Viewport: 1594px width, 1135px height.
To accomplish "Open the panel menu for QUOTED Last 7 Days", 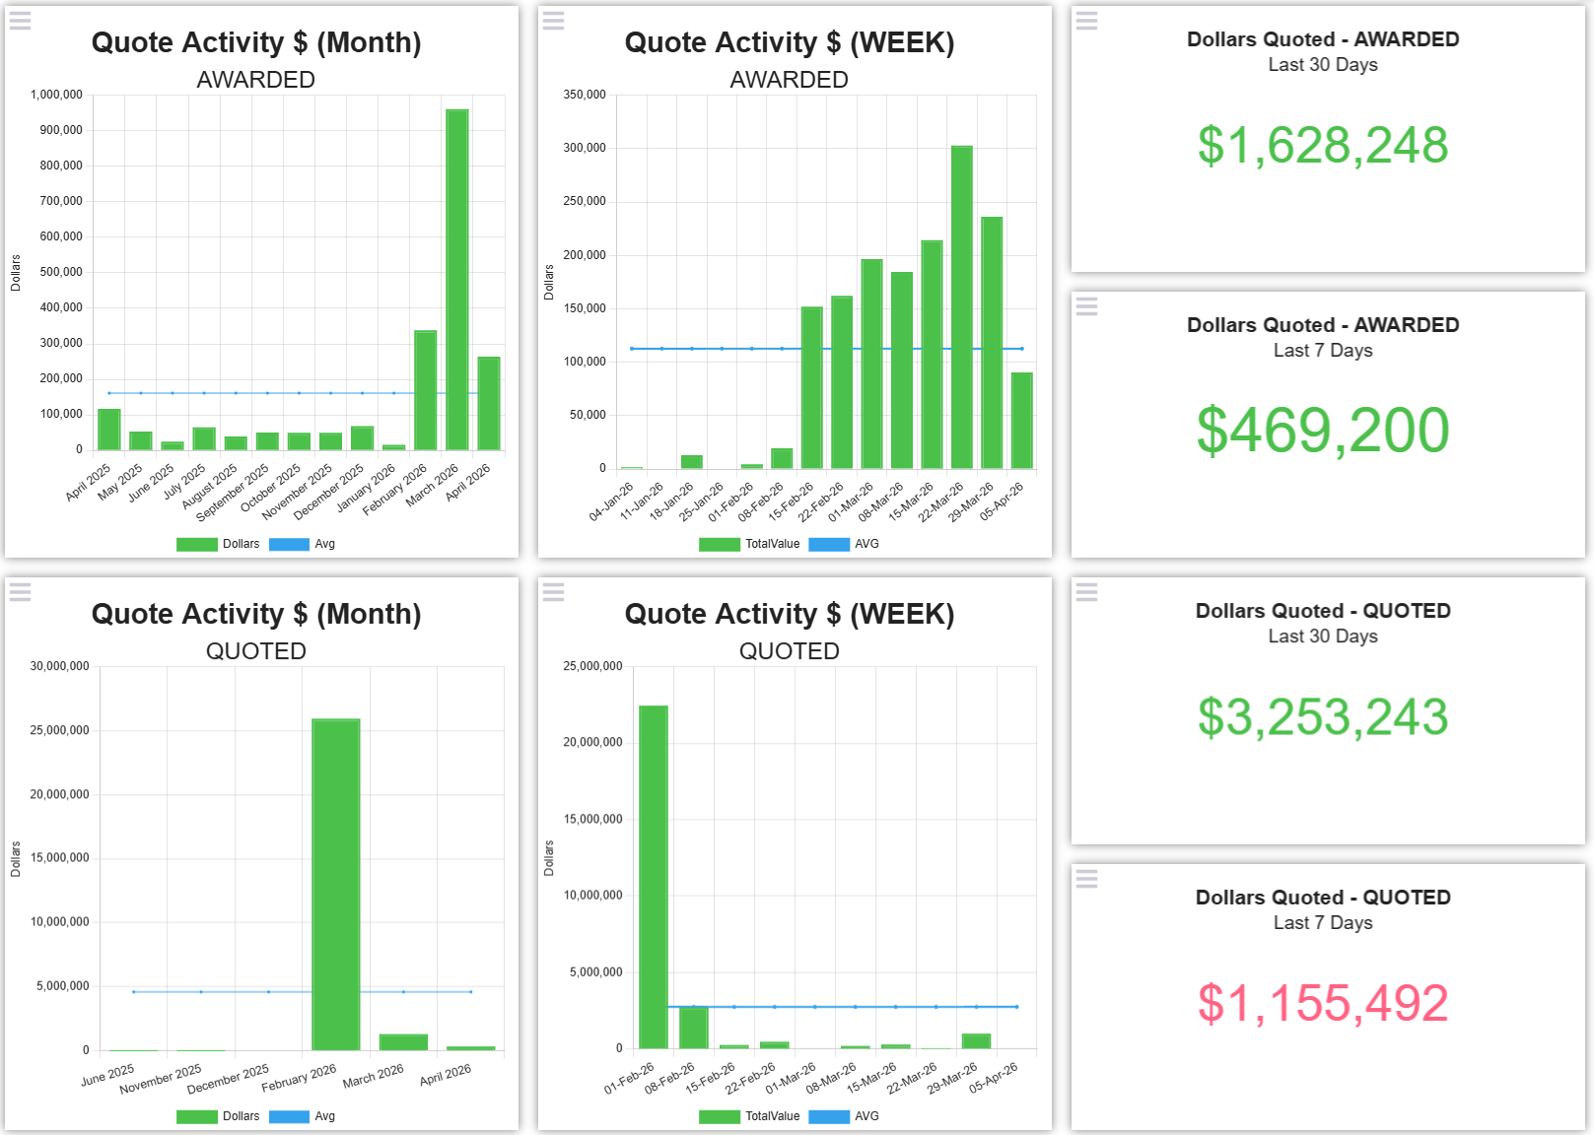I will tap(1087, 878).
